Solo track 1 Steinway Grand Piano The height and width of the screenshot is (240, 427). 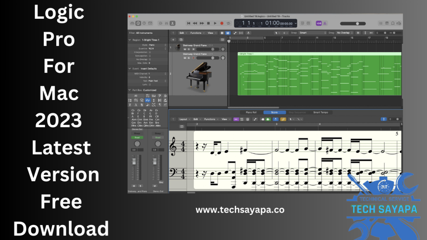(189, 49)
